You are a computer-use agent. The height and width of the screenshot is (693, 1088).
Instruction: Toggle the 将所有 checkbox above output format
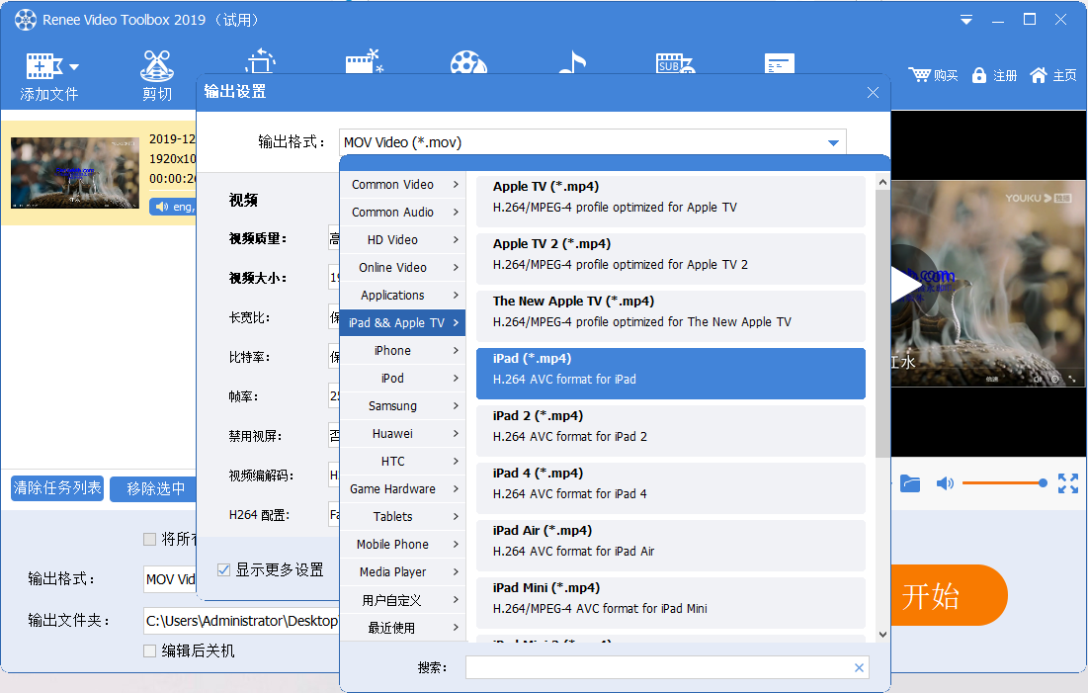pos(149,539)
